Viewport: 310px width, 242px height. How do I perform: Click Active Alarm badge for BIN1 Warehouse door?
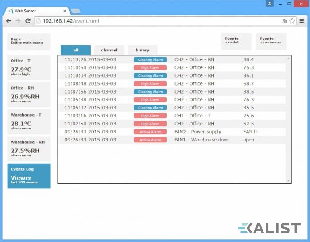pyautogui.click(x=150, y=140)
